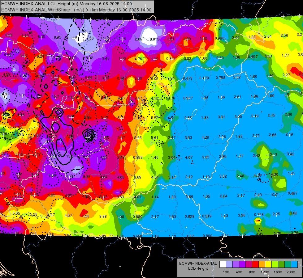Click the grid value 0.800
The image size is (303, 278).
pyautogui.click(x=208, y=236)
